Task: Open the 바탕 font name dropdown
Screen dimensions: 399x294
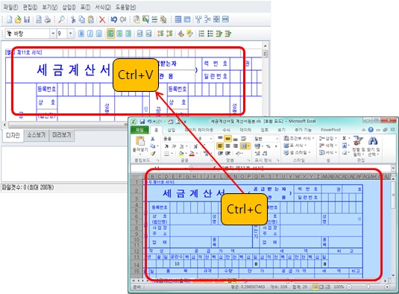Action: (53, 34)
